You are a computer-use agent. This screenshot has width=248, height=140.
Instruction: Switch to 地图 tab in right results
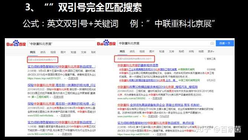click(201, 51)
